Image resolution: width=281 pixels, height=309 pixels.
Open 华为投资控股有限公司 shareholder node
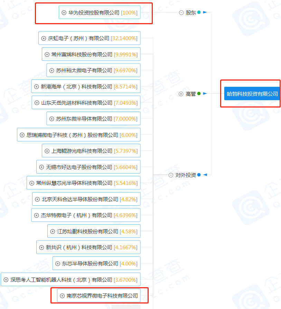[100, 12]
